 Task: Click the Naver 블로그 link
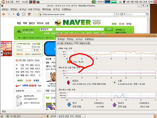32,23
